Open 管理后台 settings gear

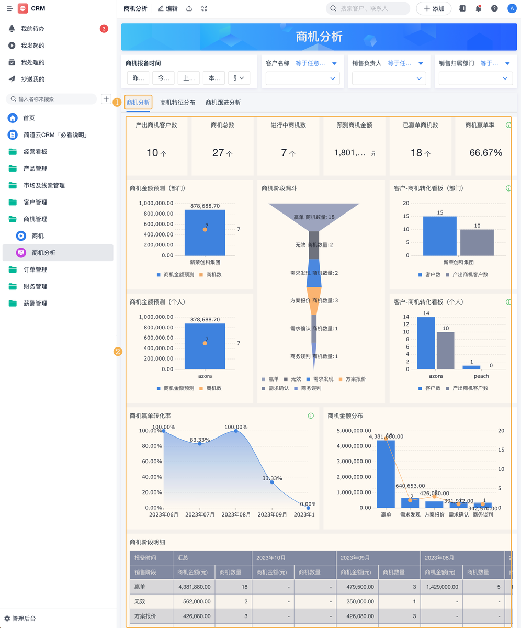[20, 618]
